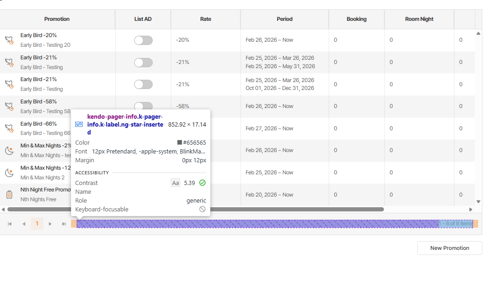The height and width of the screenshot is (293, 487).
Task: Click the moon icon for Min & Max Nights 2
Action: [9, 172]
